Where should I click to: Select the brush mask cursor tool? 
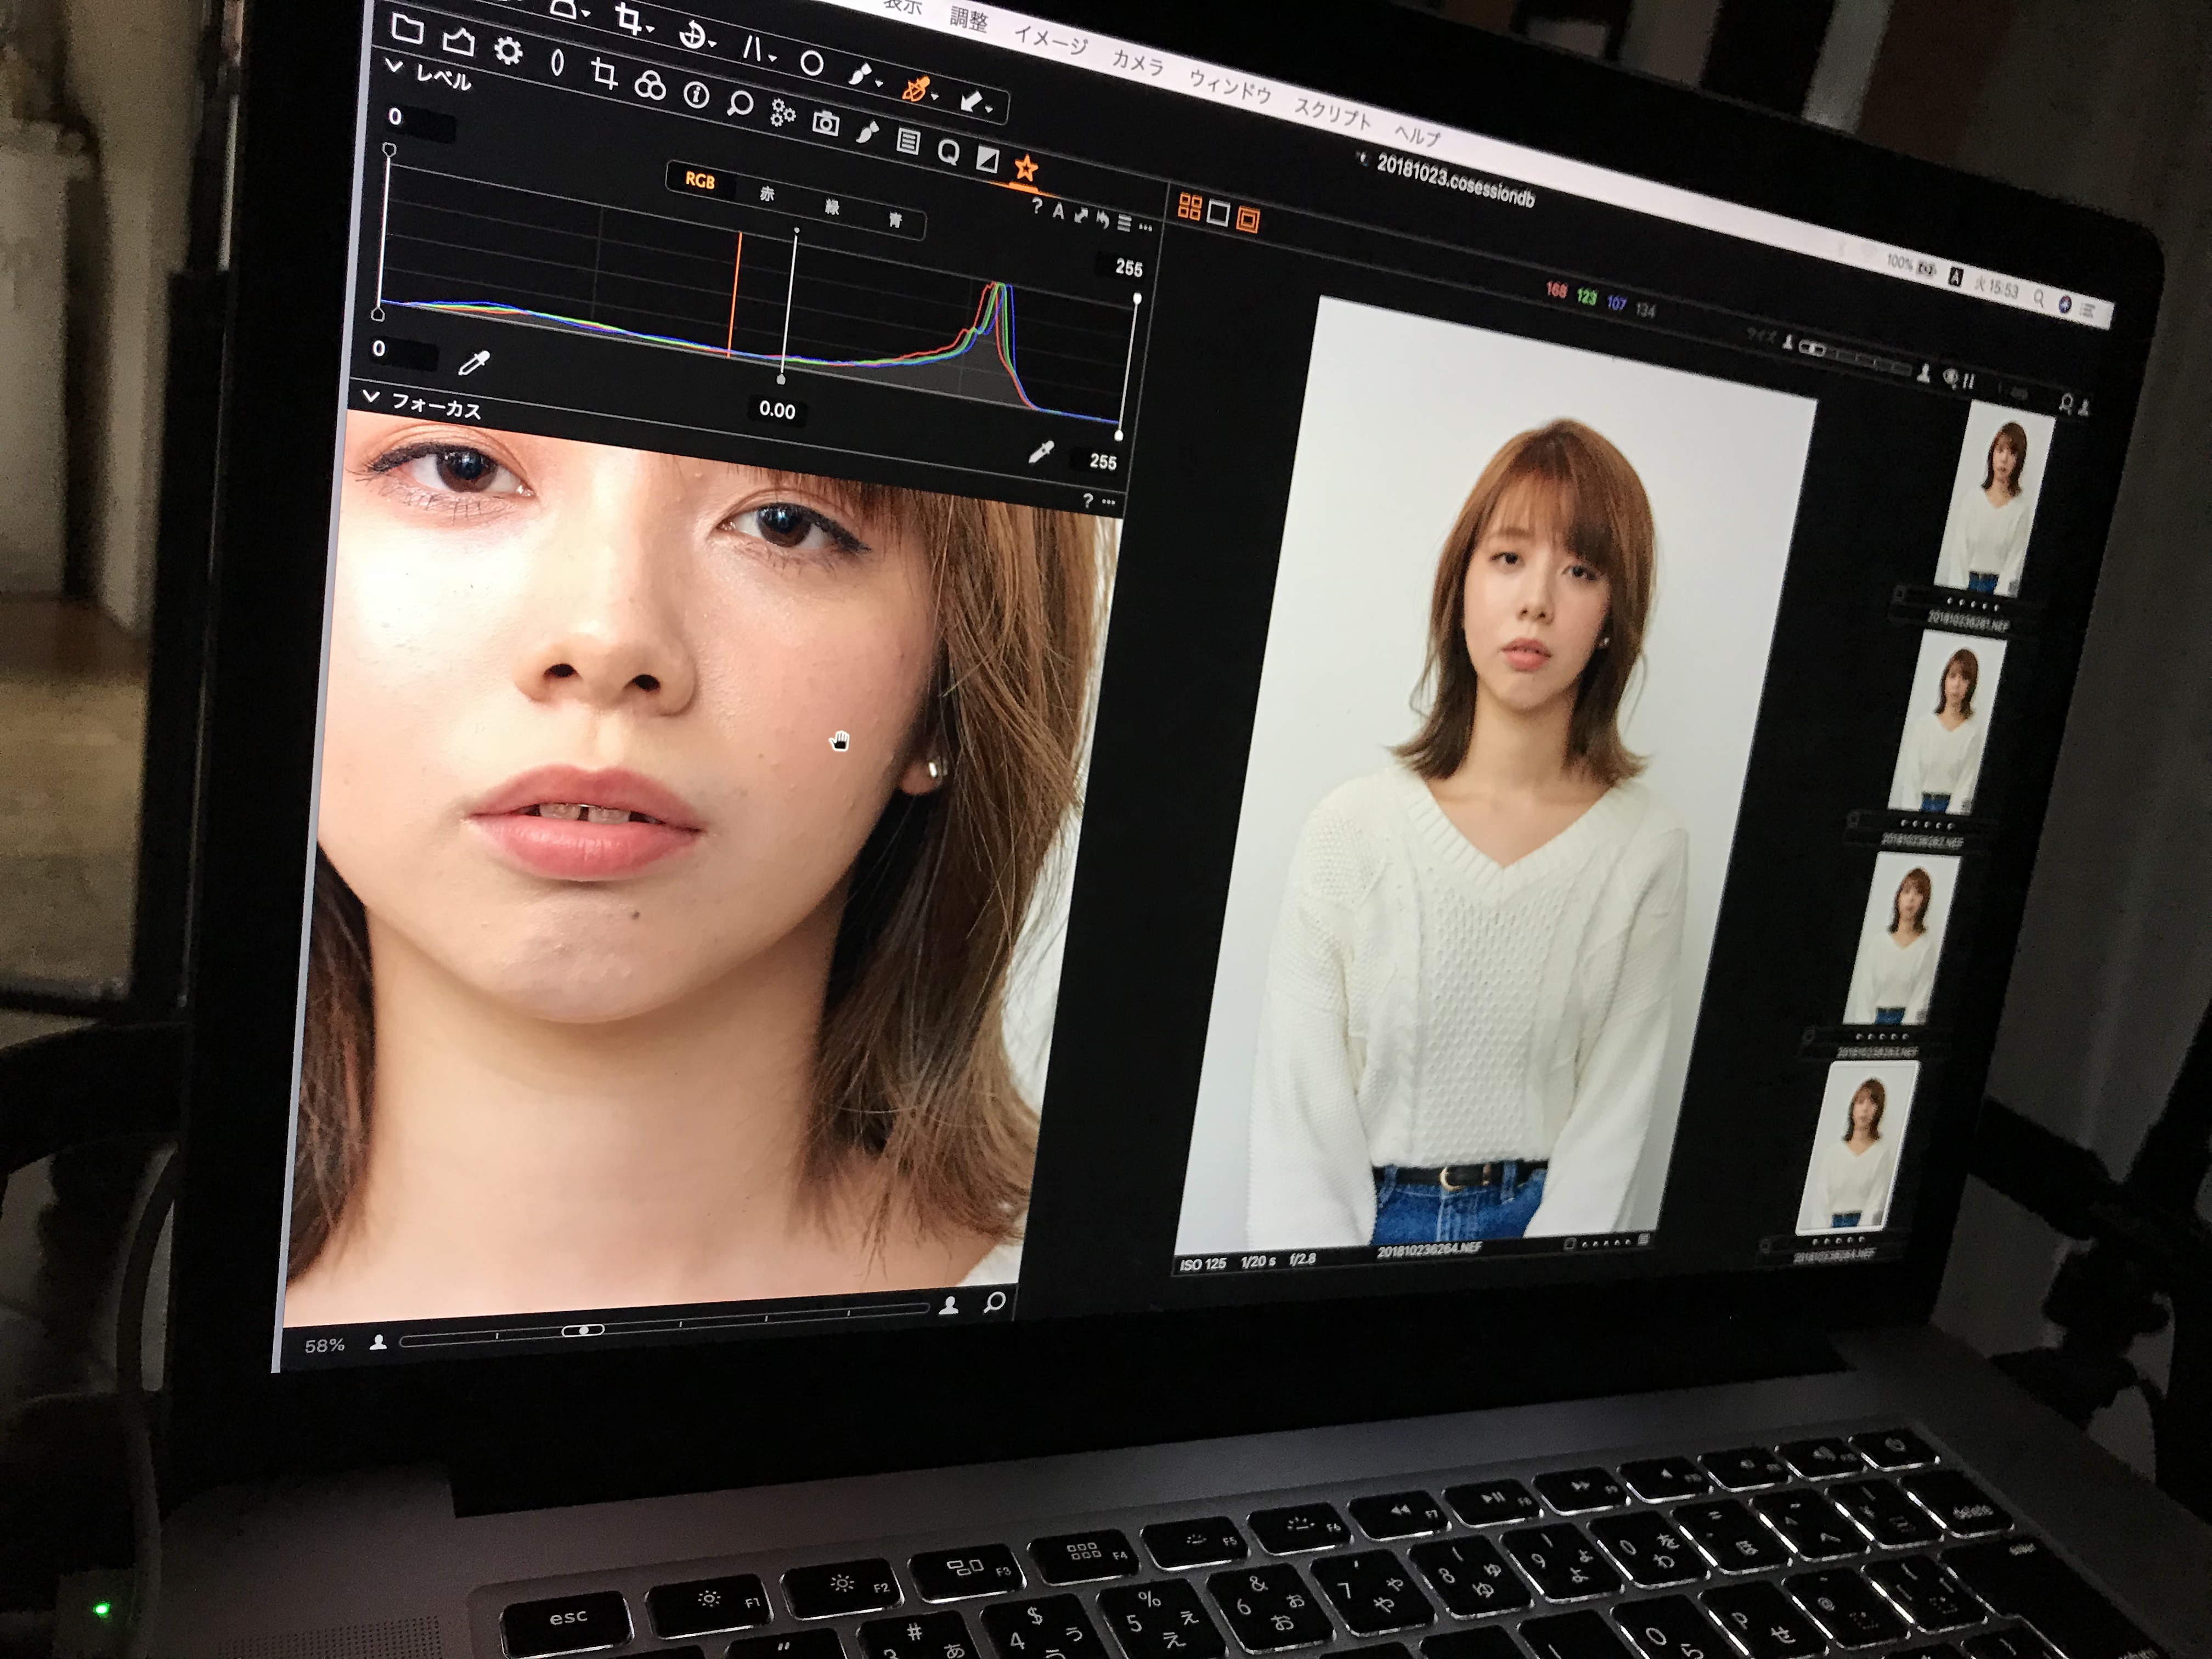860,73
